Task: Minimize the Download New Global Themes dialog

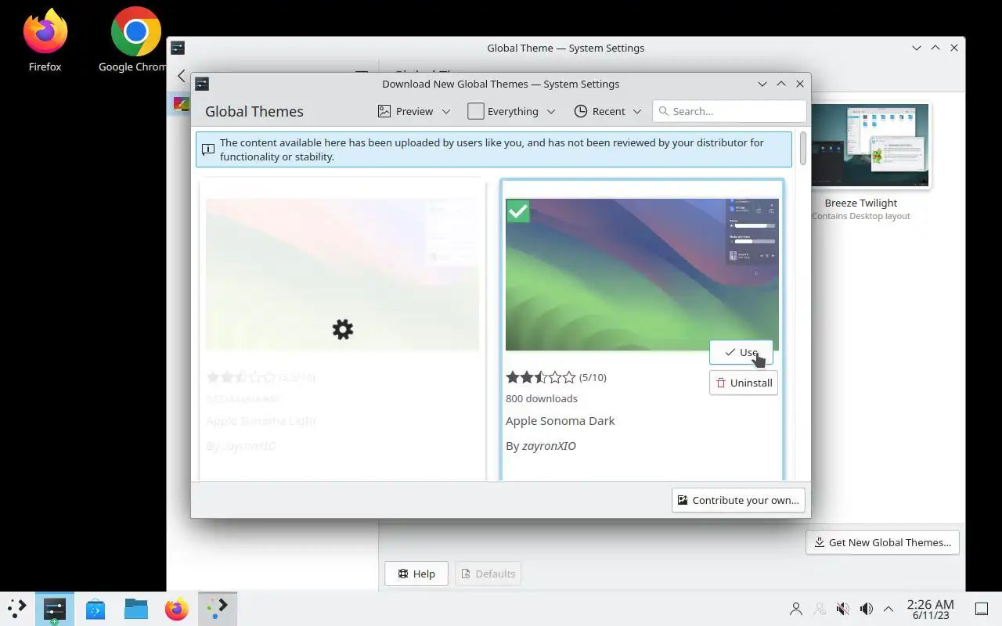Action: point(762,84)
